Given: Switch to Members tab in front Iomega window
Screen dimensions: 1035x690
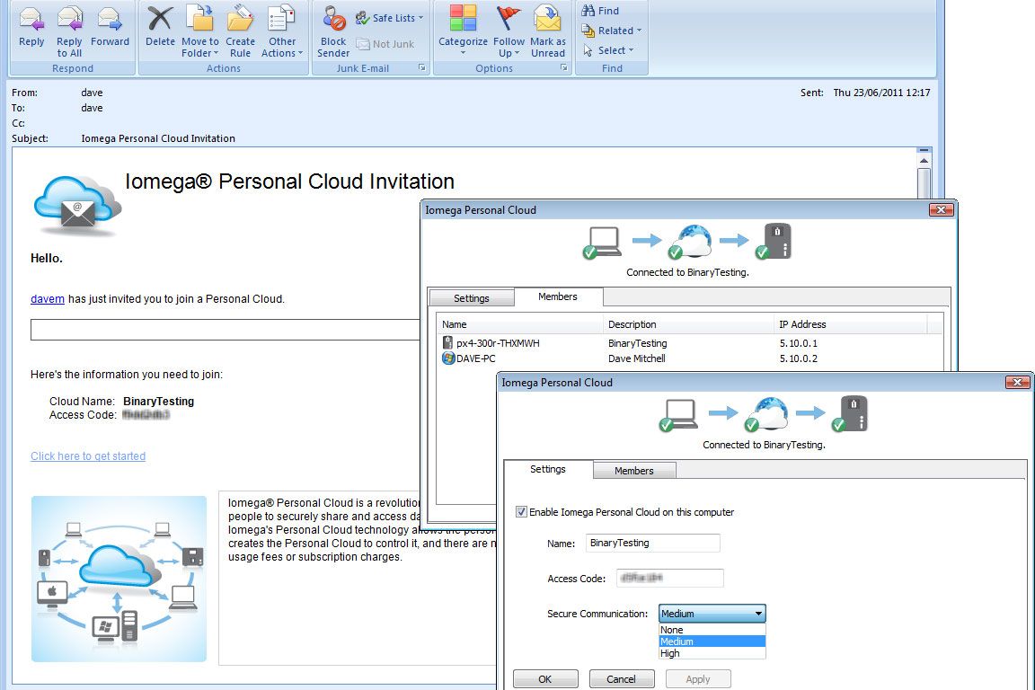Looking at the screenshot, I should [633, 471].
